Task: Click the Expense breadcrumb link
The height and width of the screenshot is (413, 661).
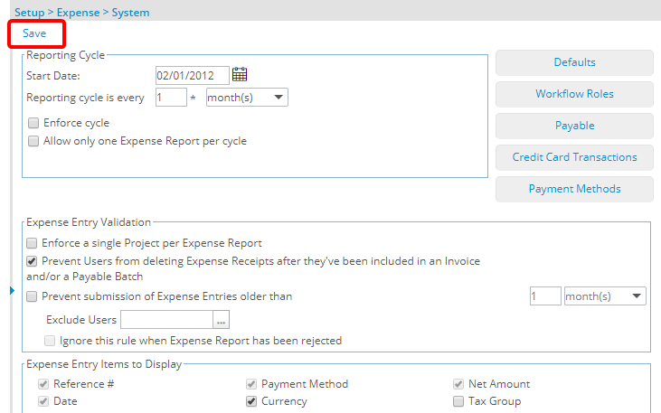Action: 79,13
